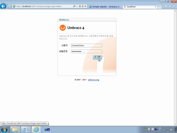The height and width of the screenshot is (133, 177).
Task: Click the login submit button
Action: 97,57
